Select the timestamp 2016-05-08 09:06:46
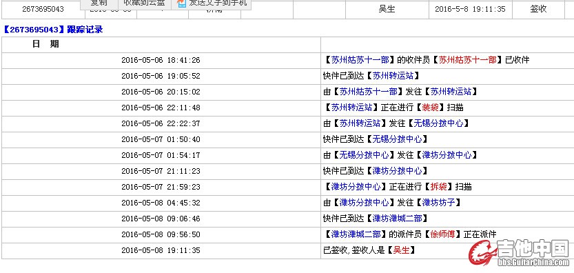The height and width of the screenshot is (273, 574). 161,219
